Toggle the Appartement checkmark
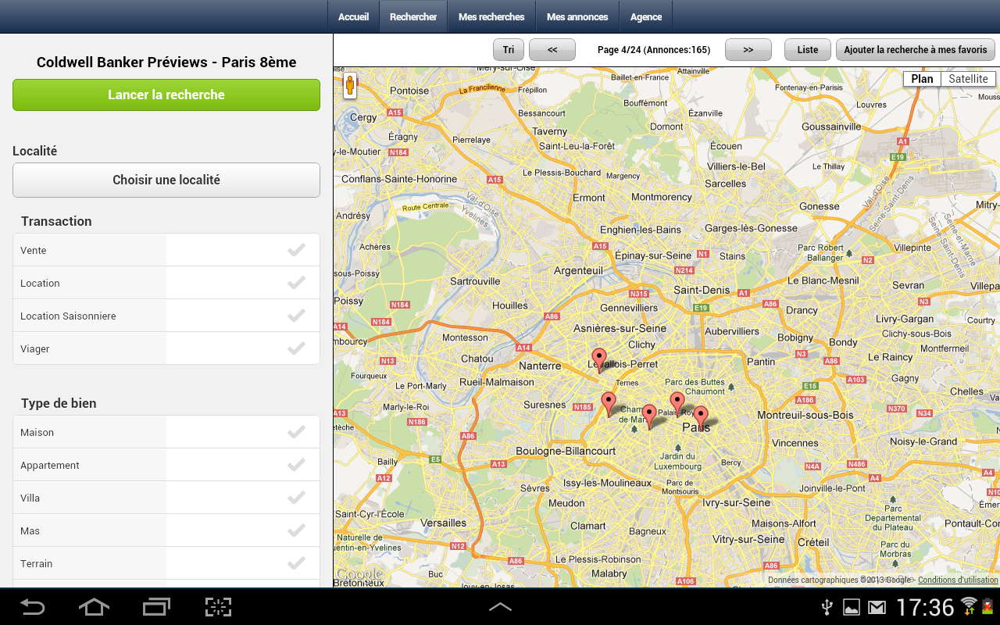This screenshot has height=625, width=1000. (296, 465)
